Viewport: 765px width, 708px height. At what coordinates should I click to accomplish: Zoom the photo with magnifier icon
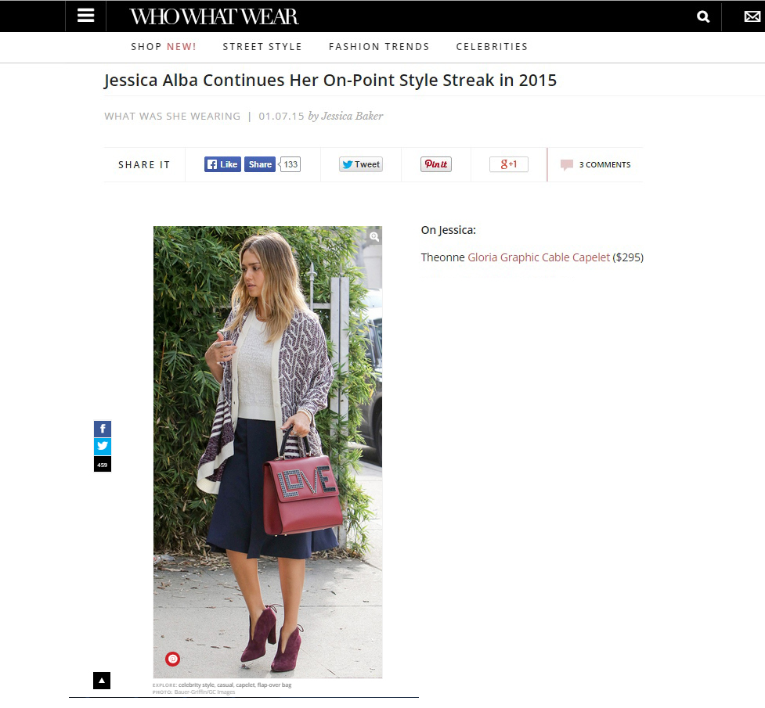374,236
